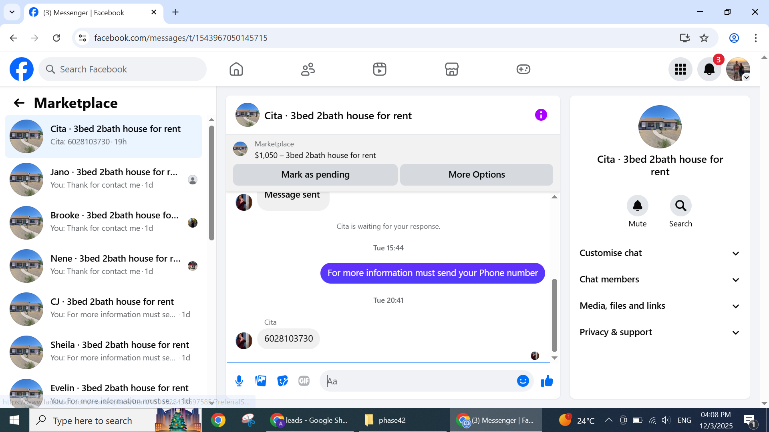Screen dimensions: 769x432
Task: Record a voice clip with microphone icon
Action: point(239,381)
